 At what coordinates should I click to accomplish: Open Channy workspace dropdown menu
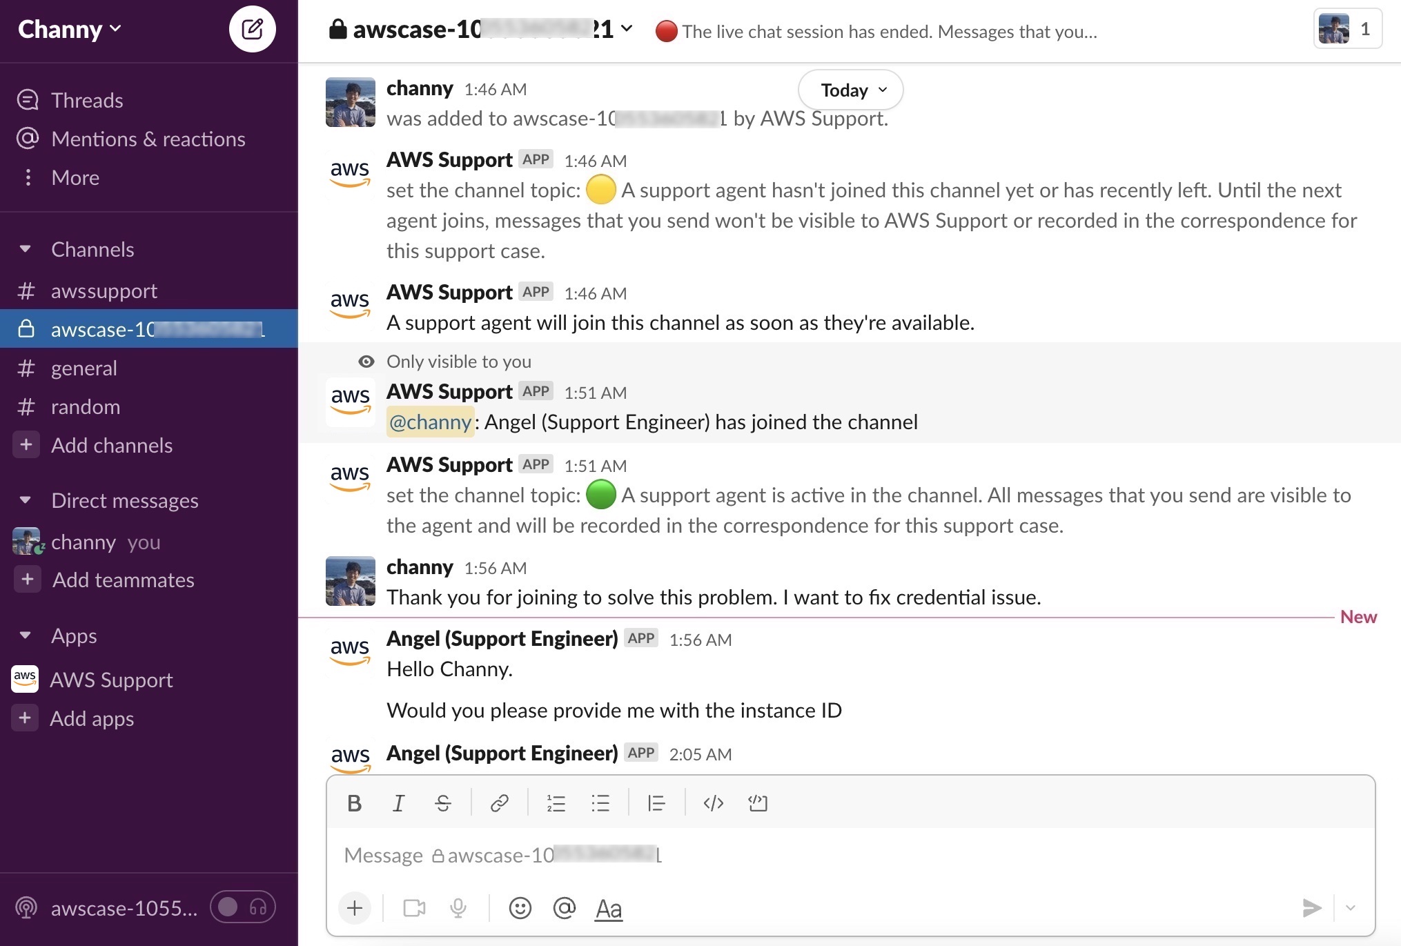pos(70,29)
